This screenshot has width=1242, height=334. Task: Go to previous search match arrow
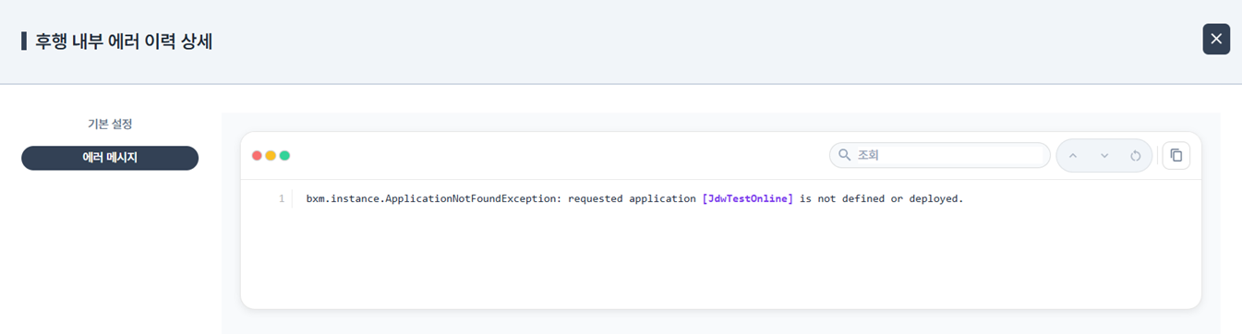[1073, 156]
